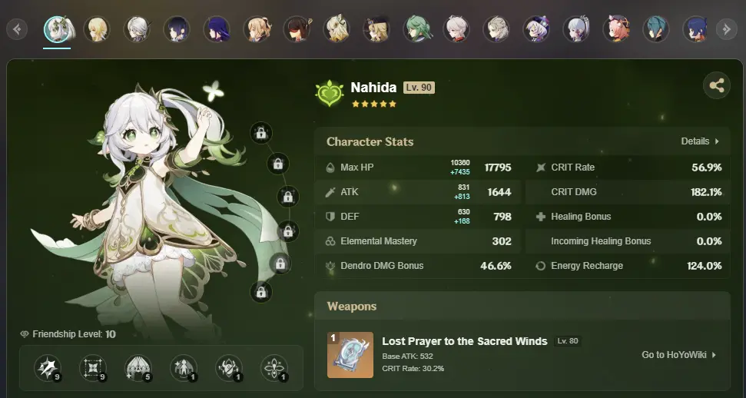
Task: Click the Dendro element emblem beside Nahida
Action: click(330, 93)
